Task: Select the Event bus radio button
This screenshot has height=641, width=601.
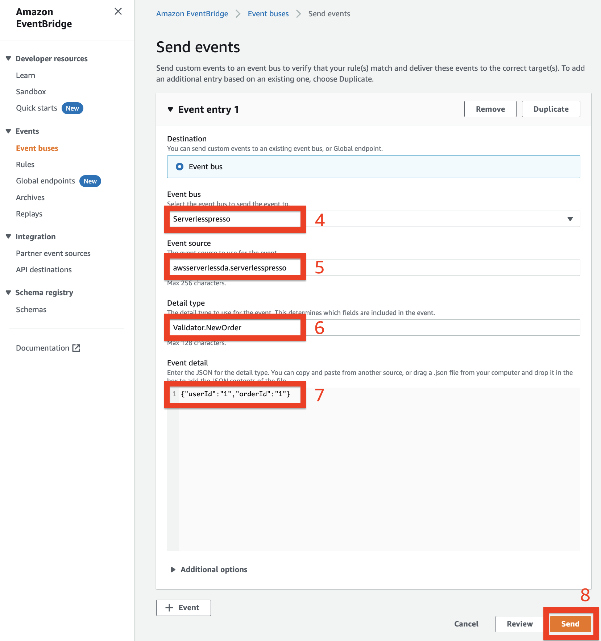Action: click(179, 167)
